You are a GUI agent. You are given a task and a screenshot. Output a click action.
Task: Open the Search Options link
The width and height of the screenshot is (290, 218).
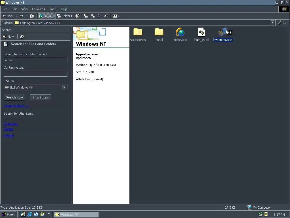point(16,106)
